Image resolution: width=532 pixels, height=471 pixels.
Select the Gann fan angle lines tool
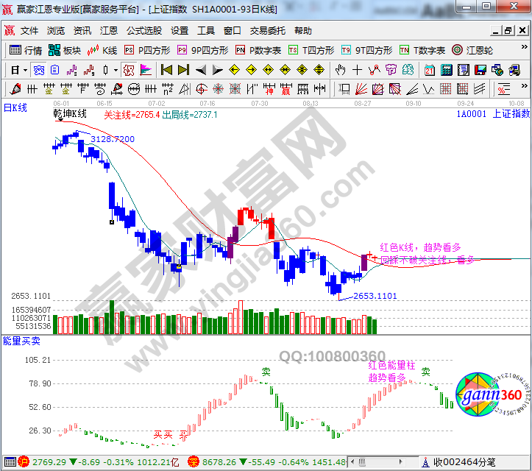361,89
